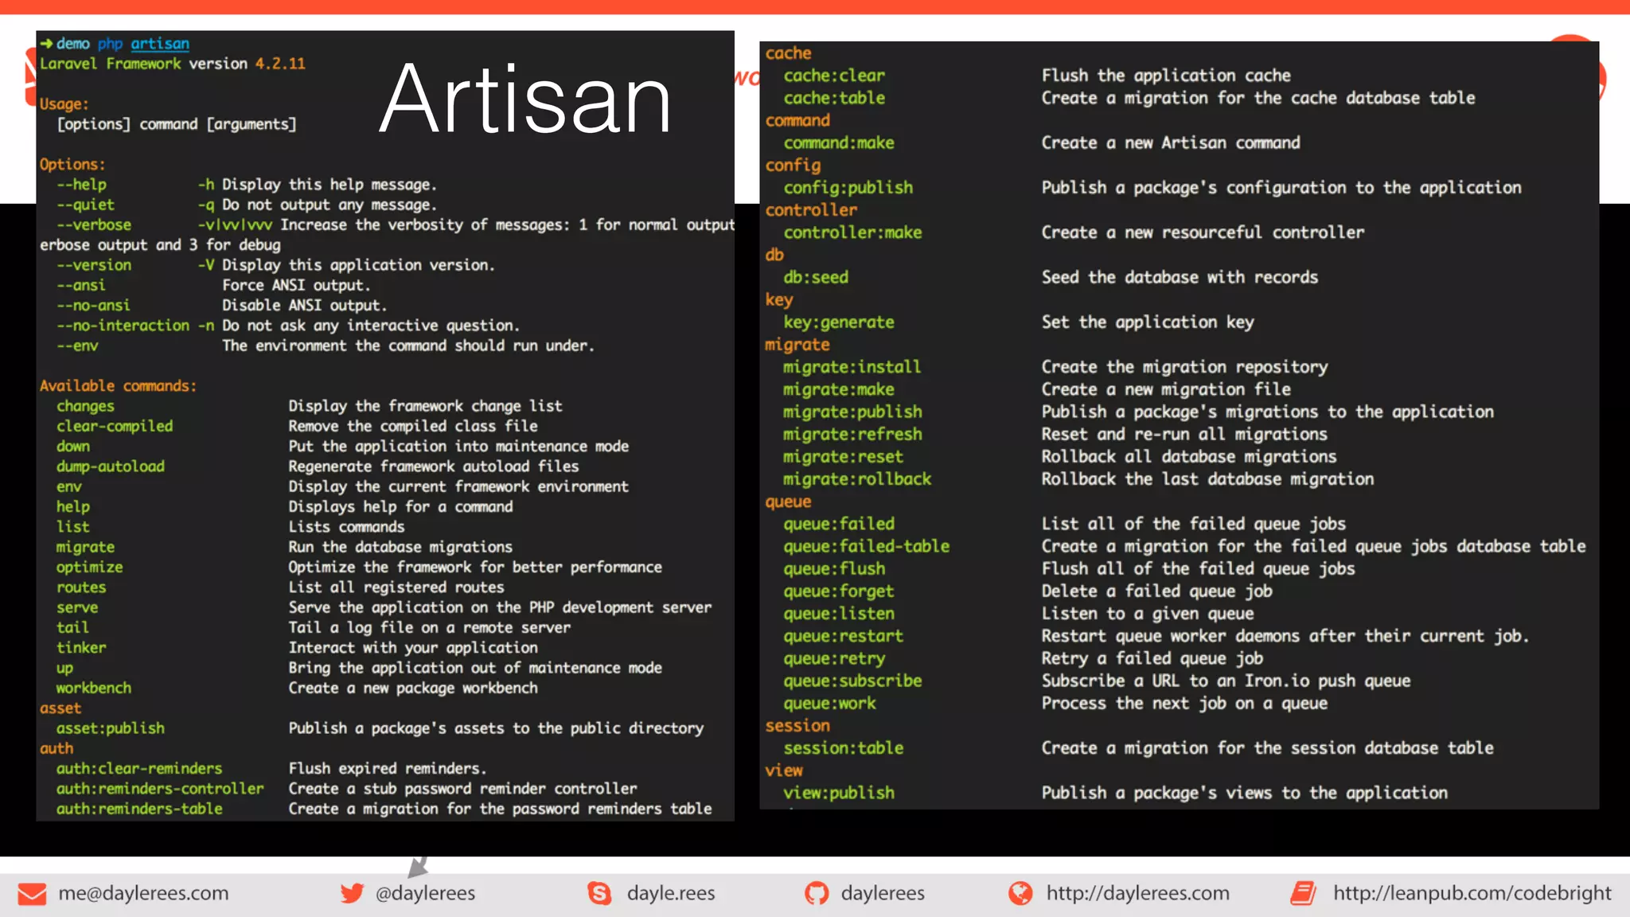Viewport: 1630px width, 917px height.
Task: Click the 'auth:clear-reminders' command
Action: tap(139, 769)
